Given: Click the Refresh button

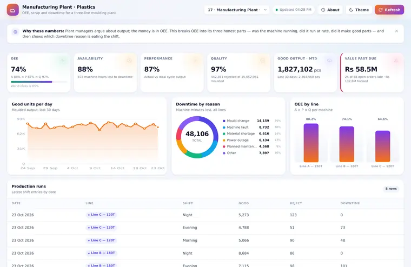Looking at the screenshot, I should click(x=389, y=10).
